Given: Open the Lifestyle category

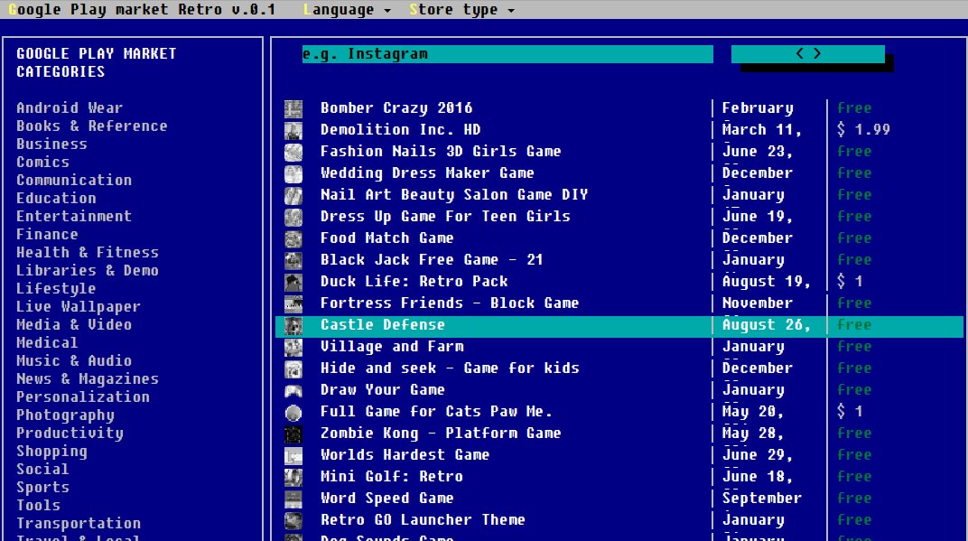Looking at the screenshot, I should pyautogui.click(x=56, y=288).
